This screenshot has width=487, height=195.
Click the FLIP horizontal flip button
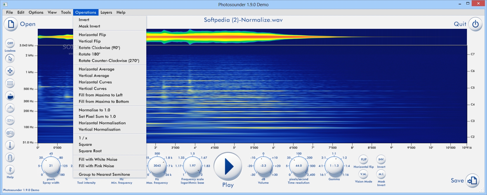coord(364,159)
